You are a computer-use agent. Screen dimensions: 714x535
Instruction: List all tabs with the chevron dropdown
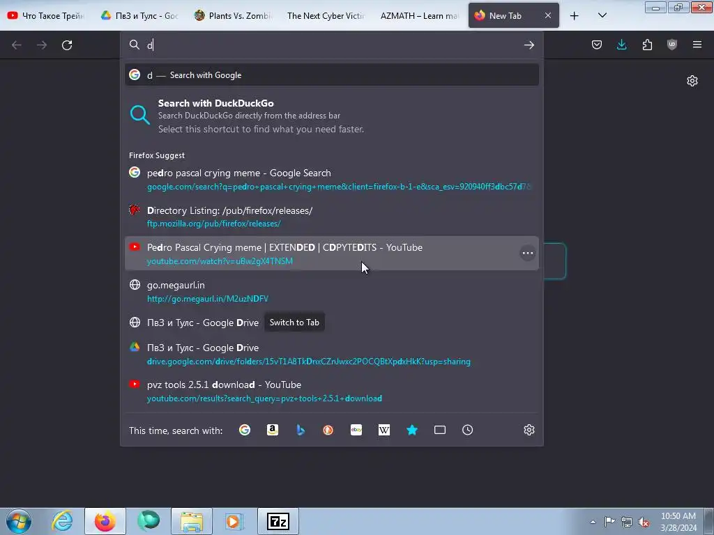602,15
